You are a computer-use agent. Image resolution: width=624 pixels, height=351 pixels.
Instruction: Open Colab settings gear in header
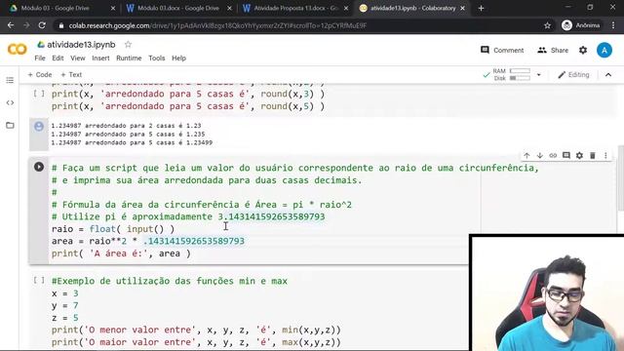[583, 50]
